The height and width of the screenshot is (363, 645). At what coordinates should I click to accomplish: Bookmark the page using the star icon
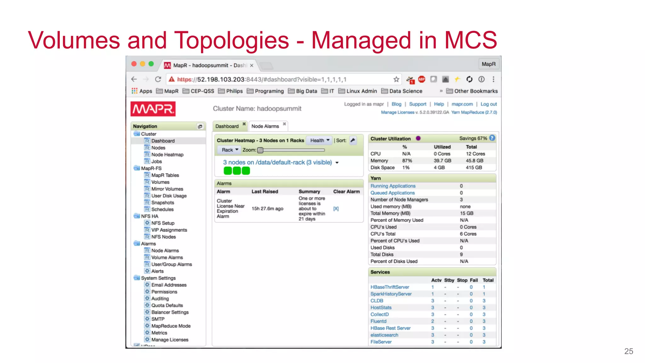coord(396,79)
